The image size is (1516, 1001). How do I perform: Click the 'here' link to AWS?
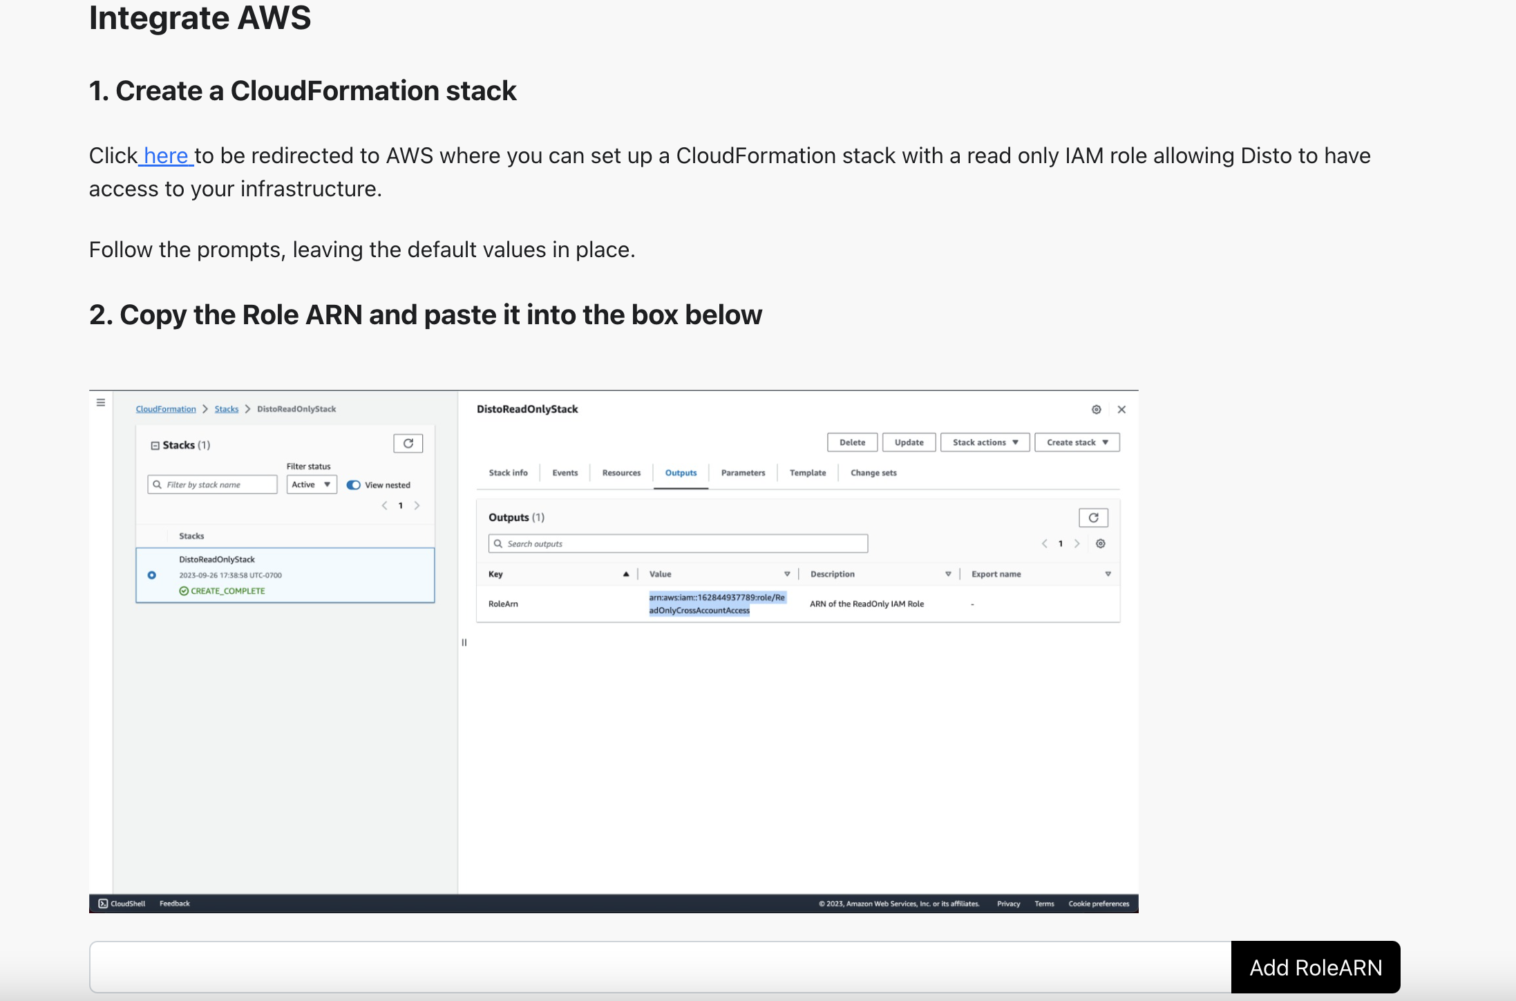[x=166, y=156]
